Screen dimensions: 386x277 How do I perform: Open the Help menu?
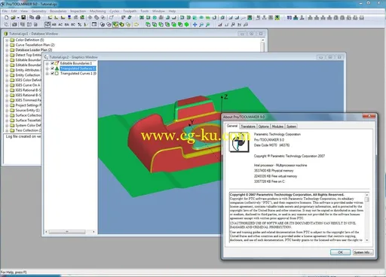pyautogui.click(x=172, y=11)
